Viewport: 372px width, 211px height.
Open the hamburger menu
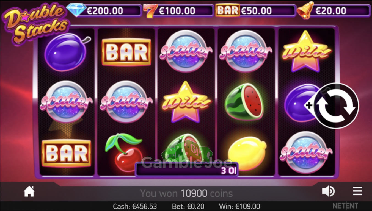point(357,191)
